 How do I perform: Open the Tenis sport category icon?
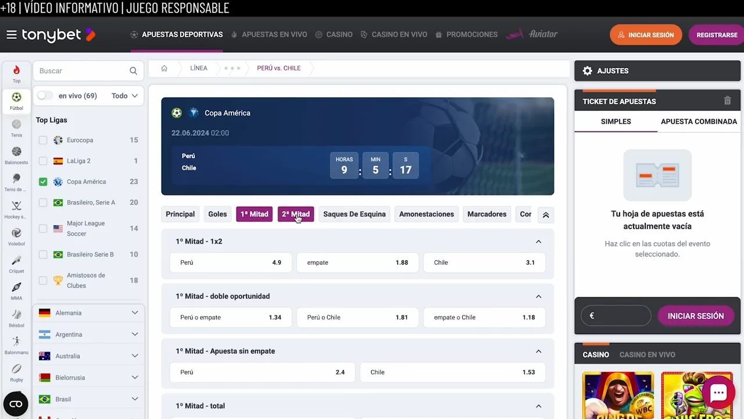pos(16,124)
